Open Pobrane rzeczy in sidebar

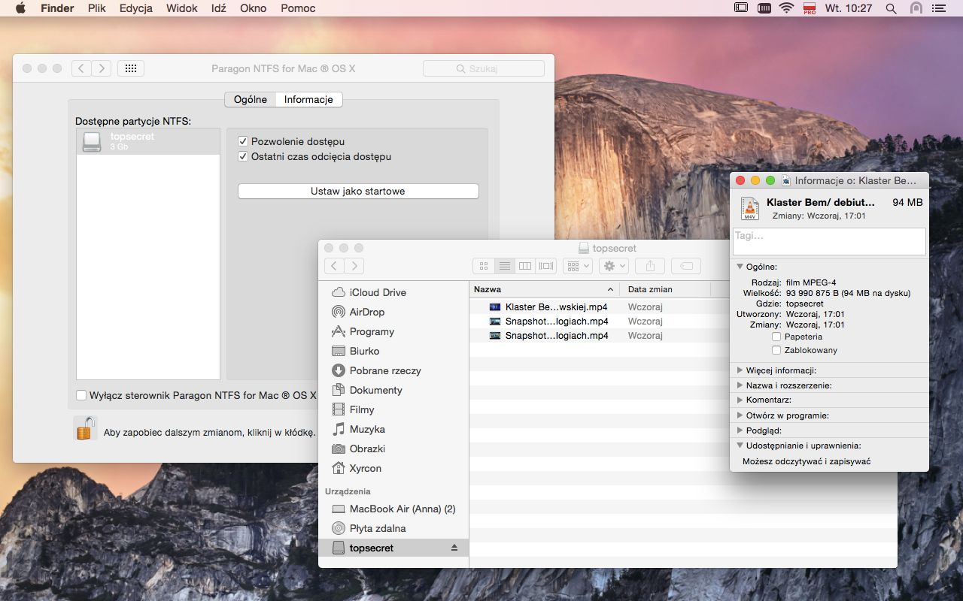point(393,370)
